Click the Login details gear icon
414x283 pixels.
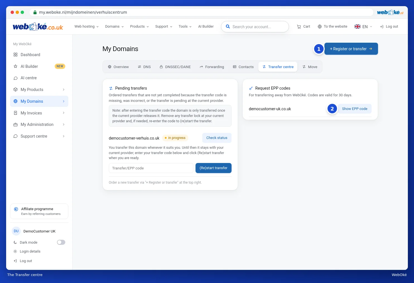click(x=15, y=251)
